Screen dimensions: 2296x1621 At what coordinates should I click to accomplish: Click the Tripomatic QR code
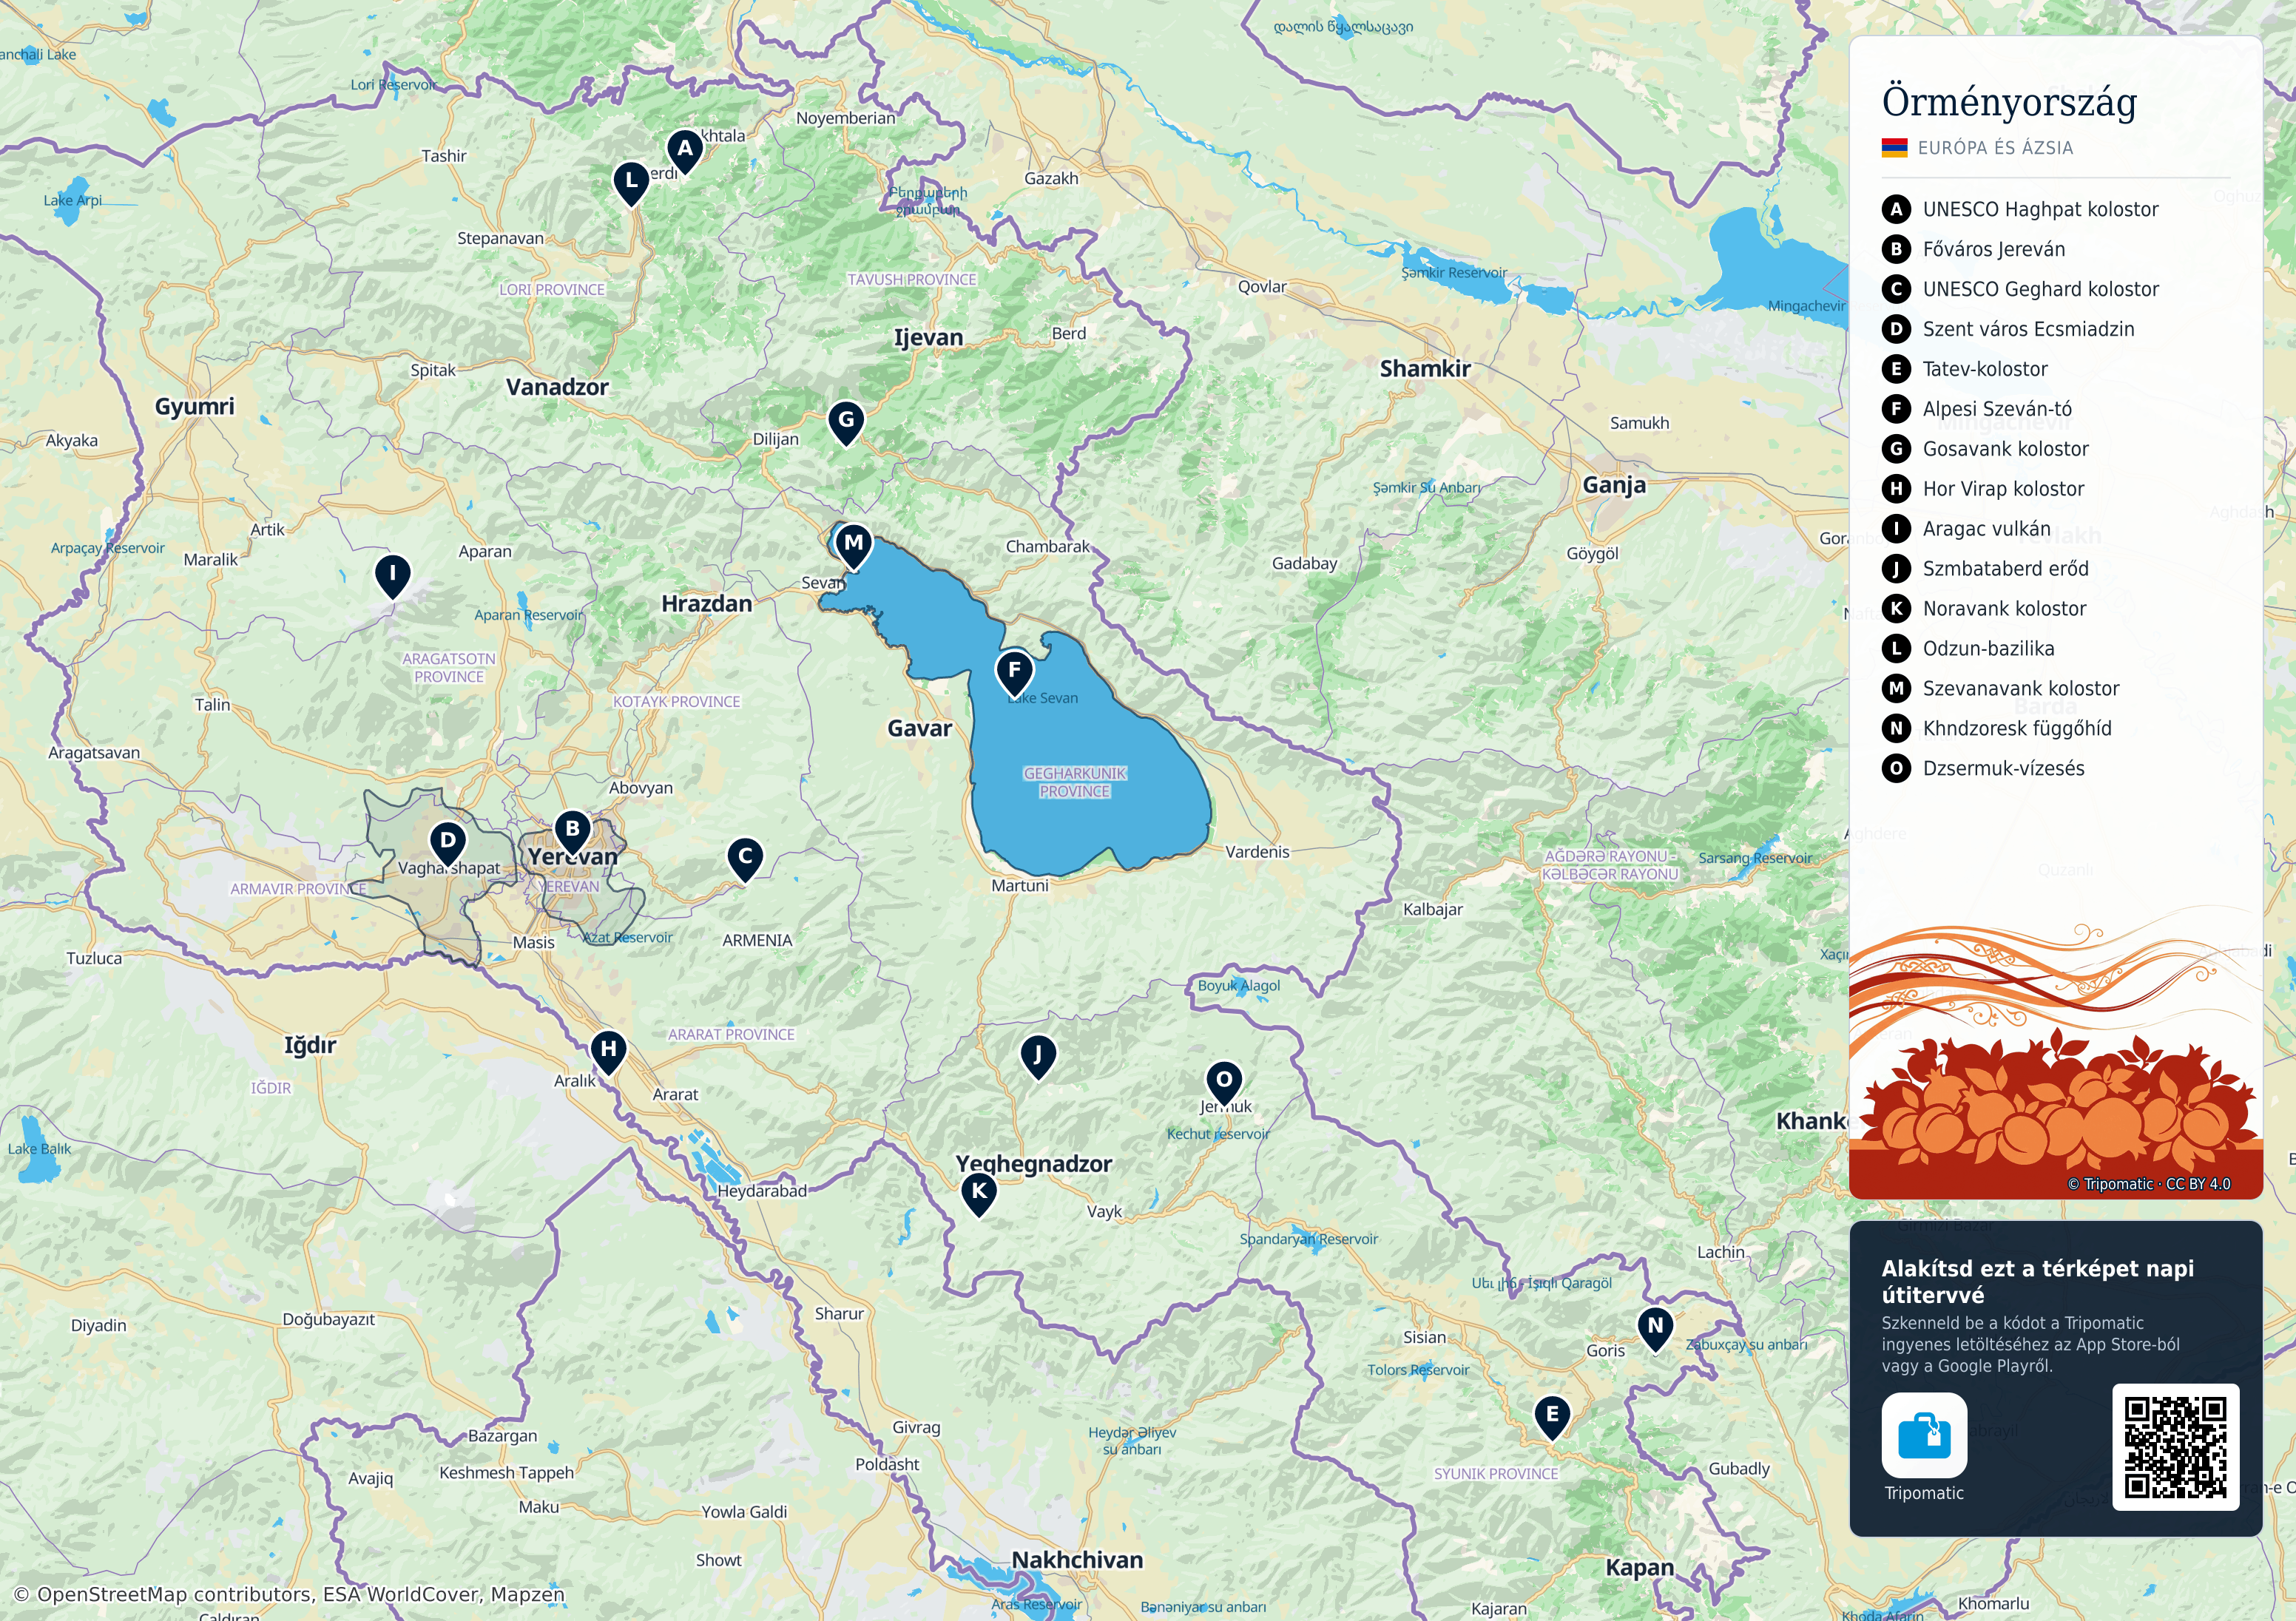coord(2175,1447)
